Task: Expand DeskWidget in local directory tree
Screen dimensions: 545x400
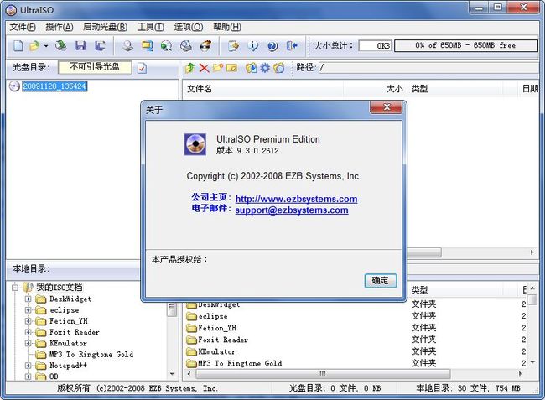Action: click(x=29, y=299)
